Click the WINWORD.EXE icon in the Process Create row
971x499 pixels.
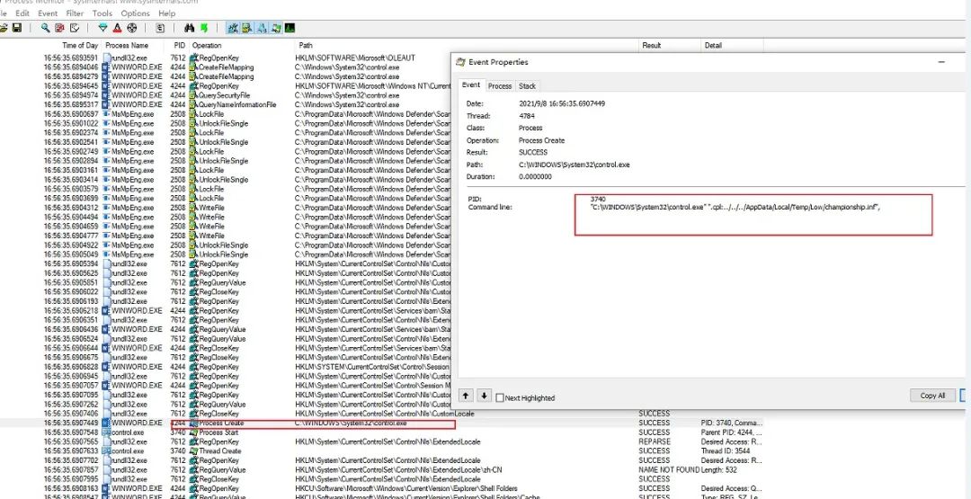[x=106, y=423]
